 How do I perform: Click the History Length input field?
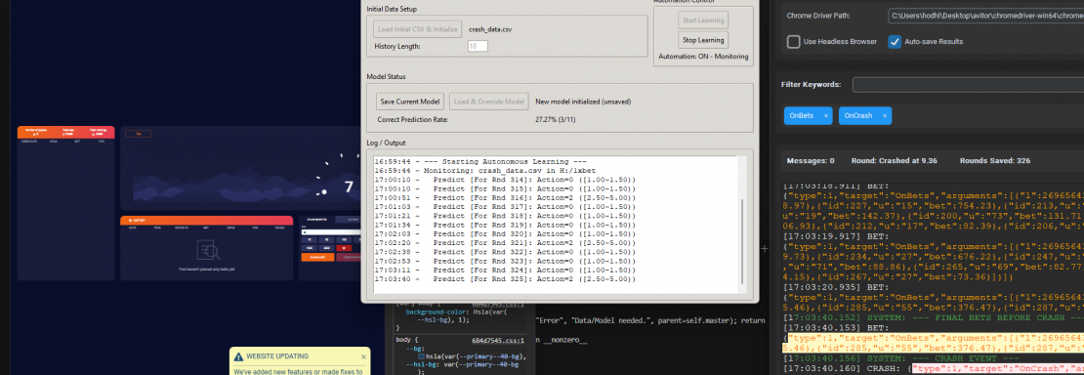click(x=478, y=46)
